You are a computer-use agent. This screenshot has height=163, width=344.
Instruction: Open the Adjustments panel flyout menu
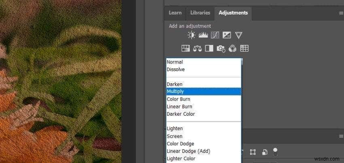[x=341, y=13]
